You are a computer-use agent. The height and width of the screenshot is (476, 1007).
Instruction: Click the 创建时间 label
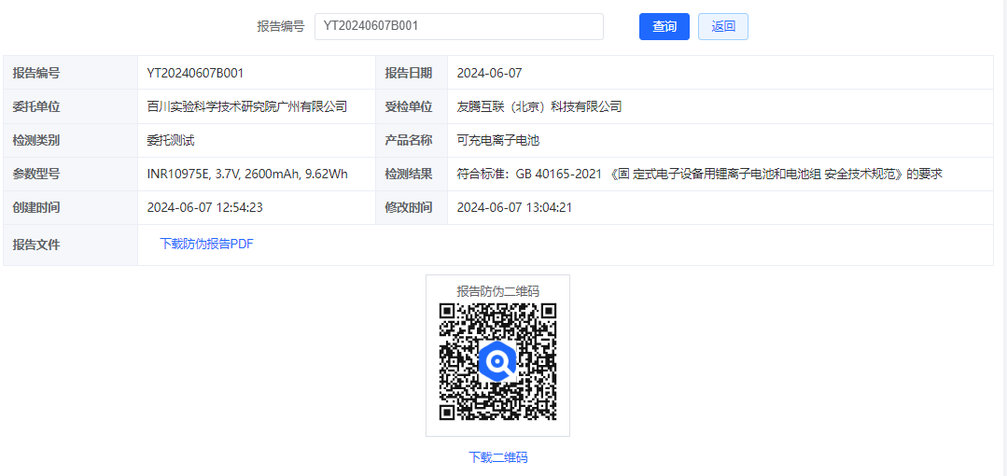[36, 207]
